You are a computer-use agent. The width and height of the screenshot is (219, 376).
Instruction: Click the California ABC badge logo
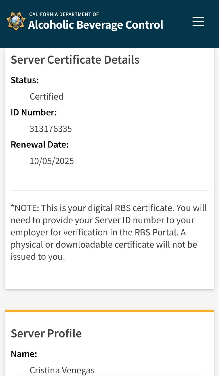click(x=16, y=21)
